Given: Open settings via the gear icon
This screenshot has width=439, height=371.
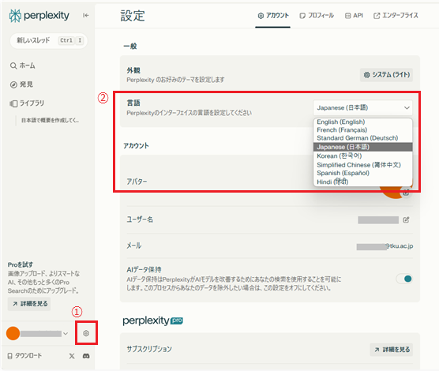Looking at the screenshot, I should pos(86,333).
